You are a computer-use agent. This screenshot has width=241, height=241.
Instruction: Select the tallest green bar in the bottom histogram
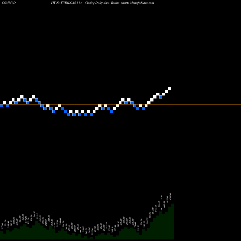tap(172, 221)
